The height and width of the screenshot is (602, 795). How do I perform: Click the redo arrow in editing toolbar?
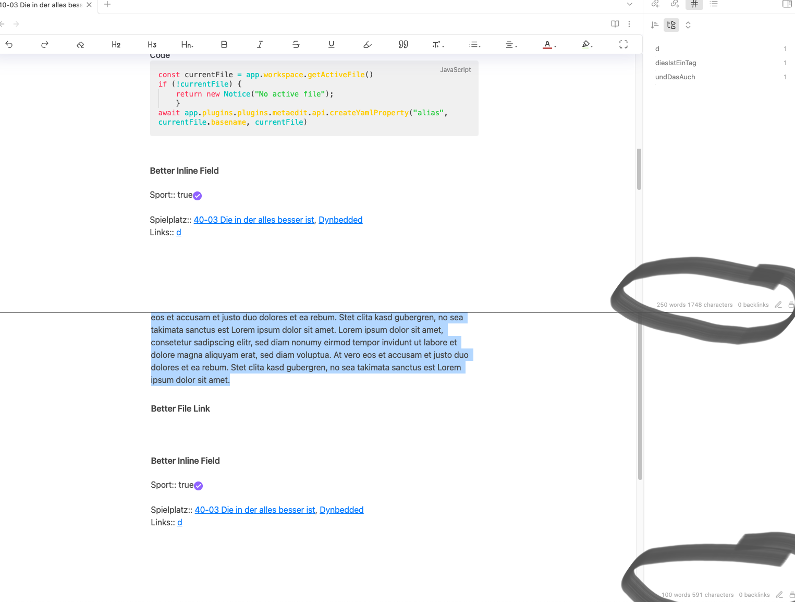[x=45, y=44]
